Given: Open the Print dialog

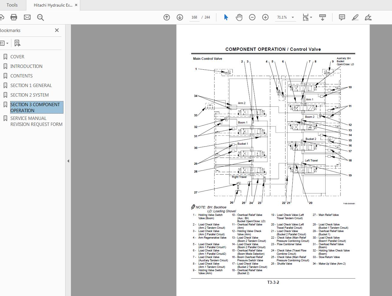Looking at the screenshot, I should 13,17.
